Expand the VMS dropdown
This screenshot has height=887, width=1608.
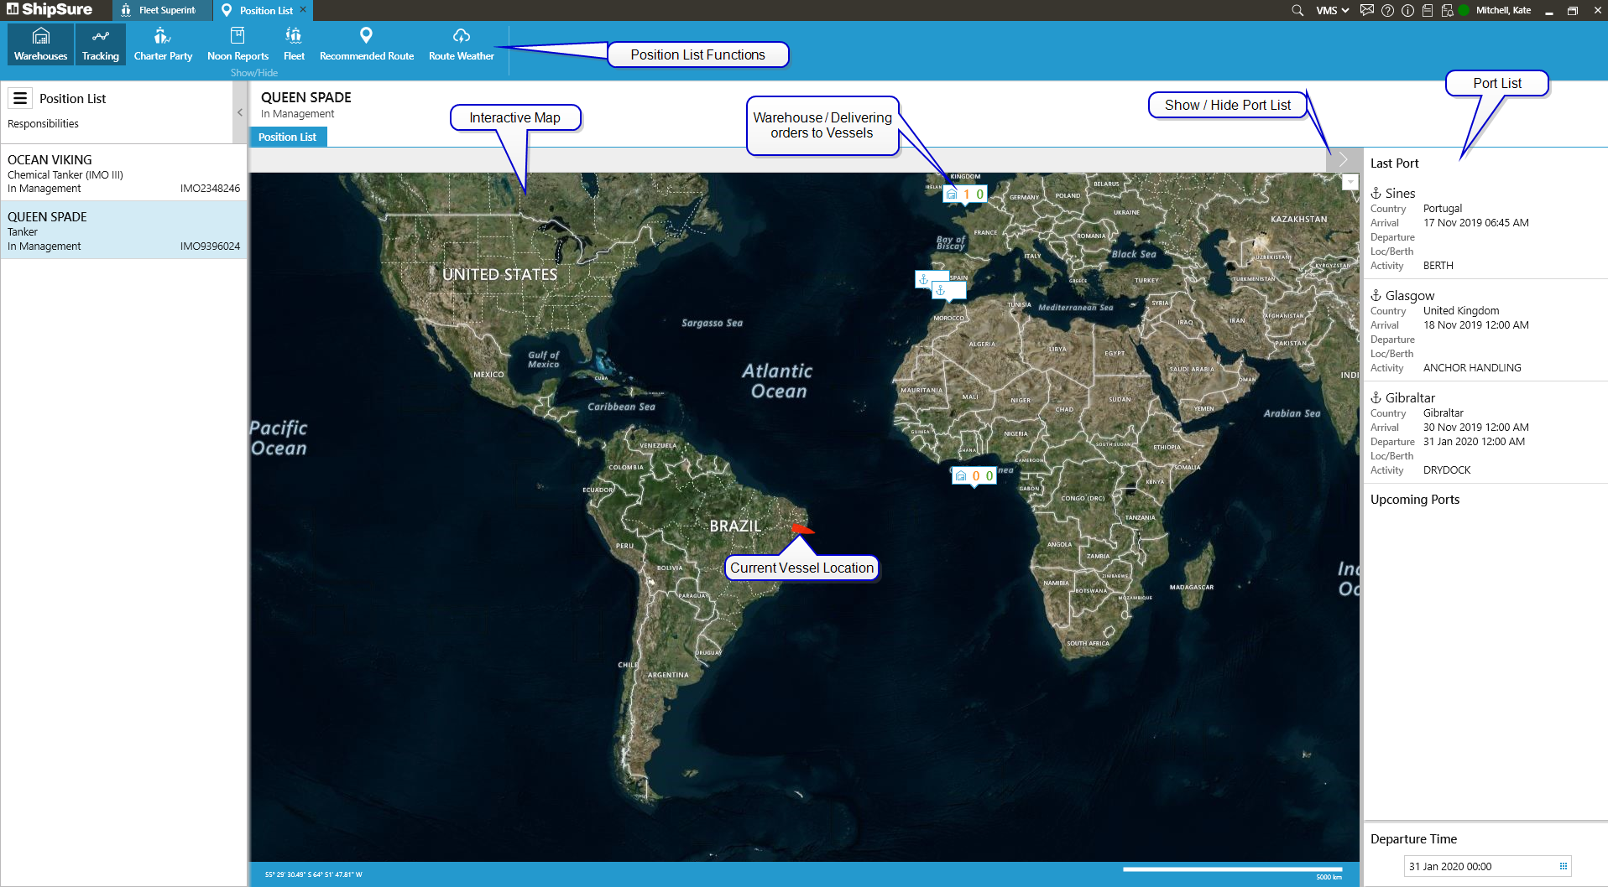point(1332,11)
